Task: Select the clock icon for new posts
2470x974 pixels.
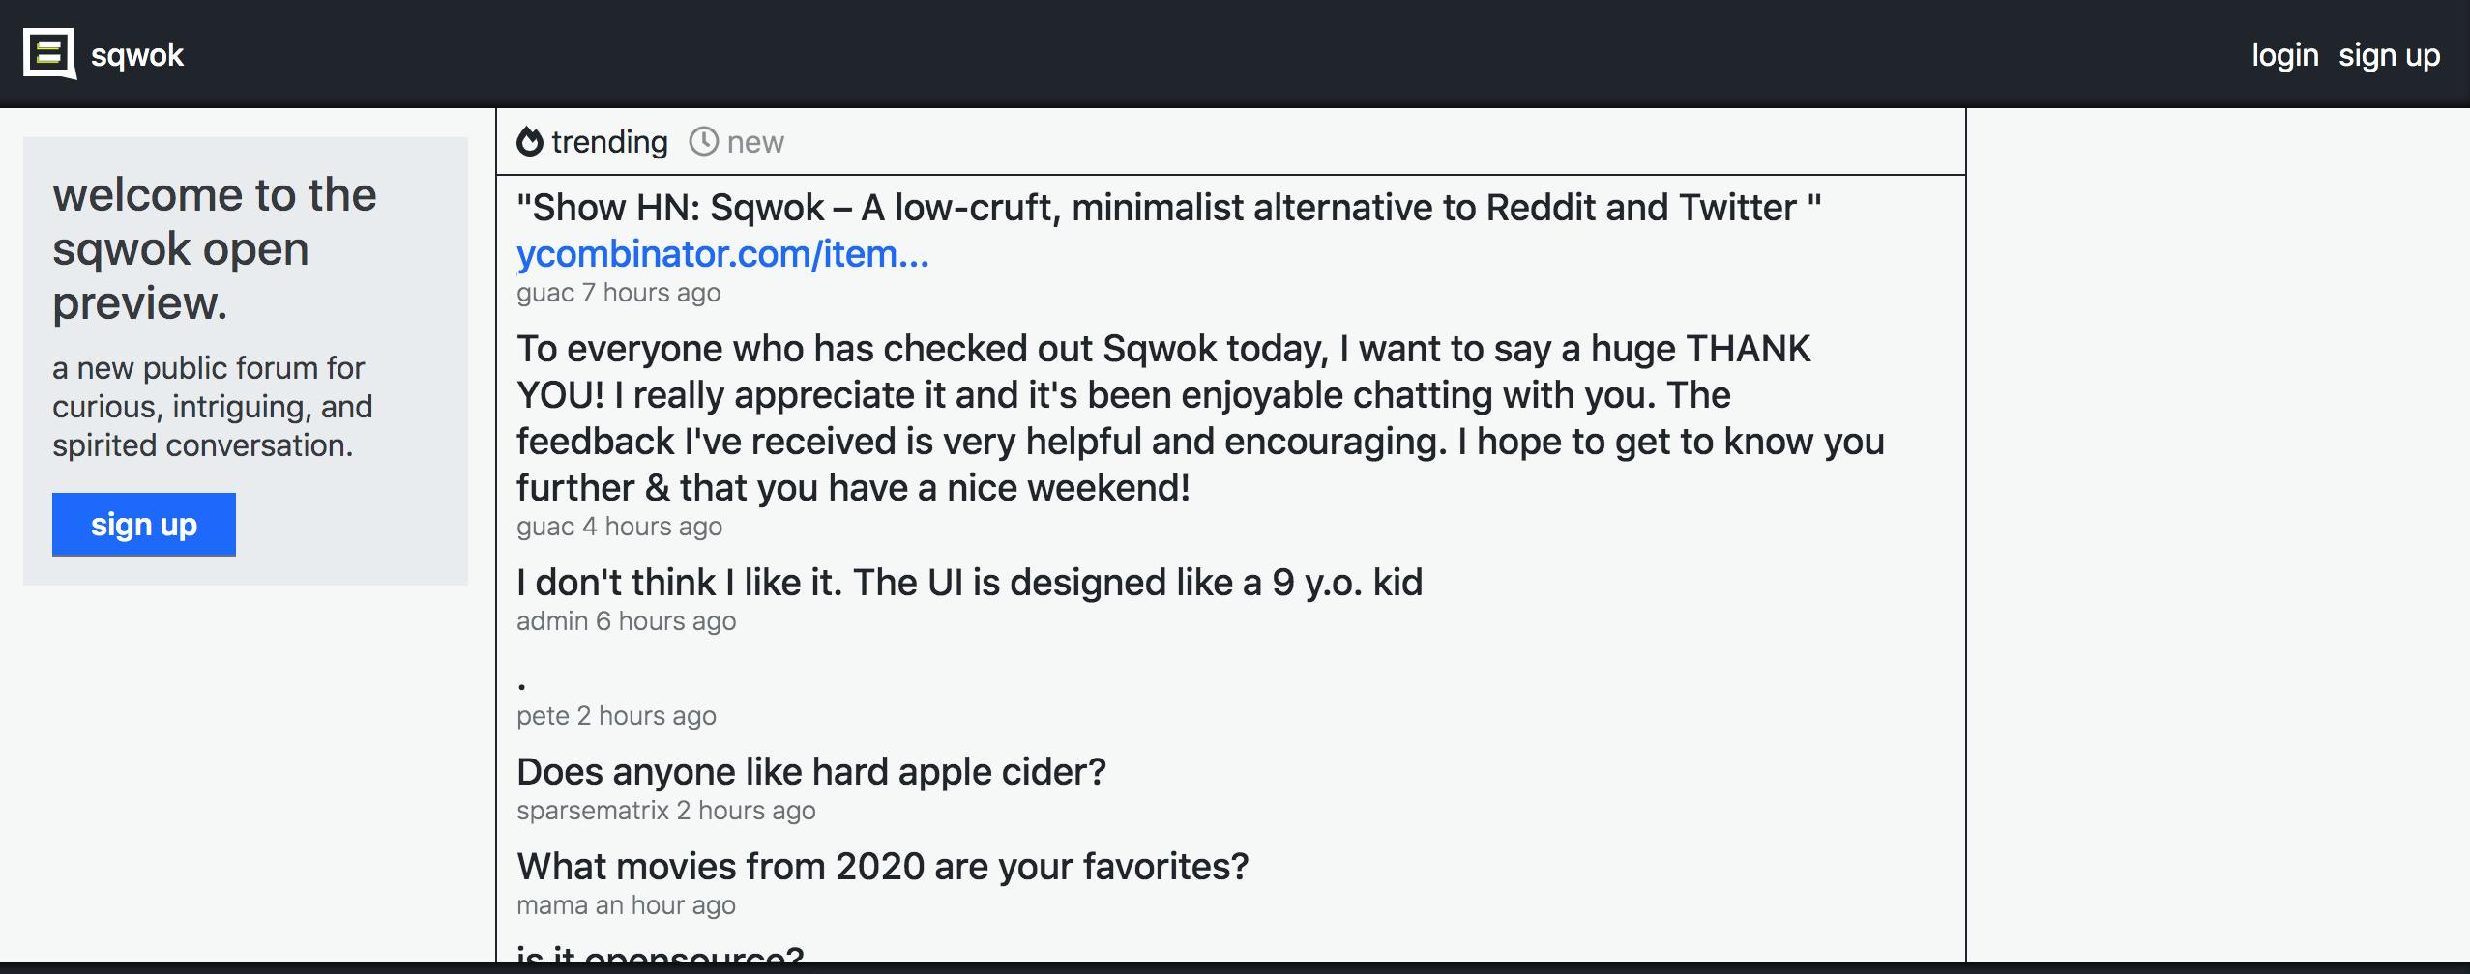Action: 703,142
